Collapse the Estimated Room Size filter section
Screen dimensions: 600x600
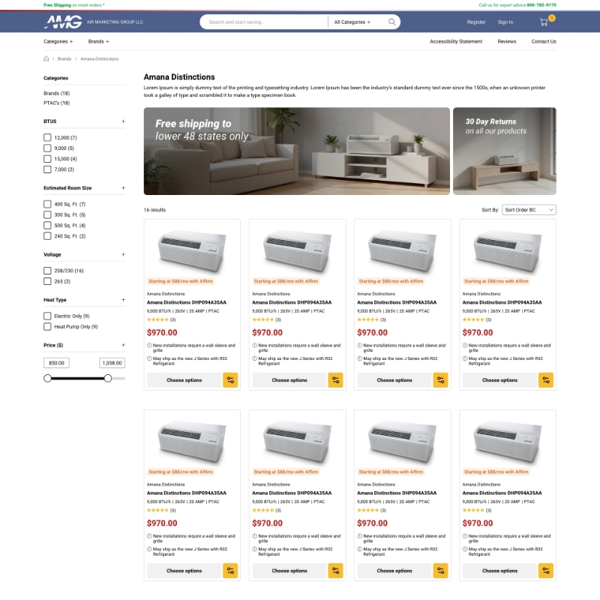point(124,188)
